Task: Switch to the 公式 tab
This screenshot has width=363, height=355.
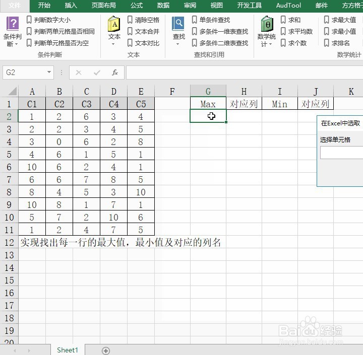Action: pos(137,6)
